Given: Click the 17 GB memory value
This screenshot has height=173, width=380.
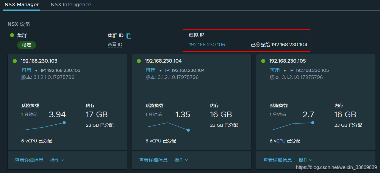Looking at the screenshot, I should point(97,115).
